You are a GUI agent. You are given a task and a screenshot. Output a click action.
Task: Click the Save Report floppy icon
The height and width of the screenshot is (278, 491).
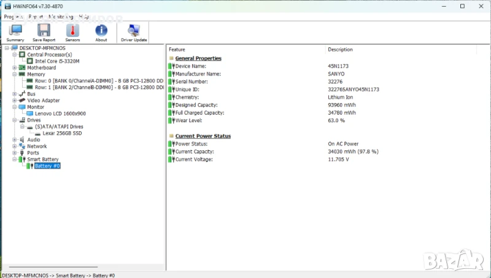(44, 32)
